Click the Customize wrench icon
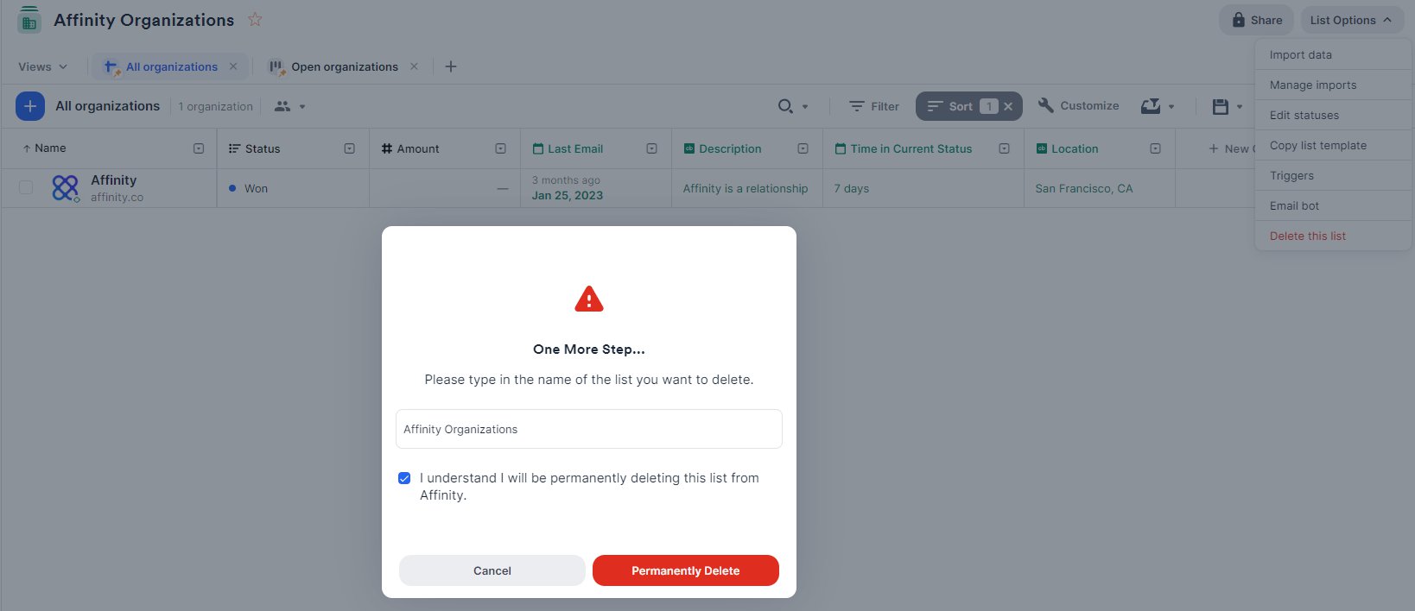1415x611 pixels. (x=1045, y=105)
